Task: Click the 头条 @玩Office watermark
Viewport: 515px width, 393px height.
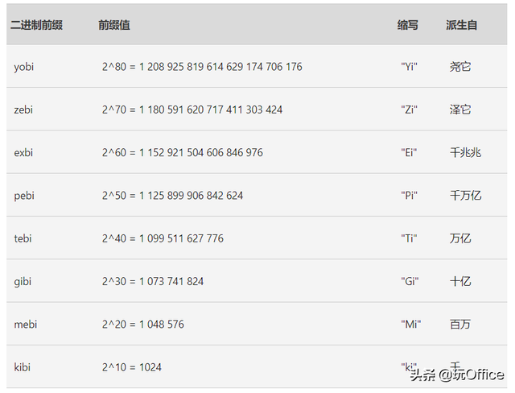Action: (x=456, y=374)
